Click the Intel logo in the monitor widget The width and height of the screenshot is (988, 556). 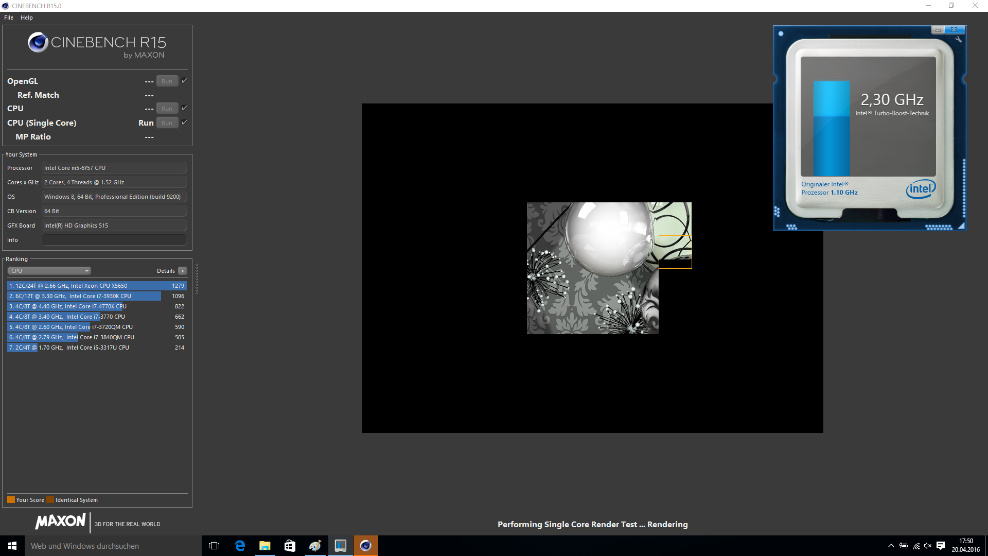coord(921,189)
